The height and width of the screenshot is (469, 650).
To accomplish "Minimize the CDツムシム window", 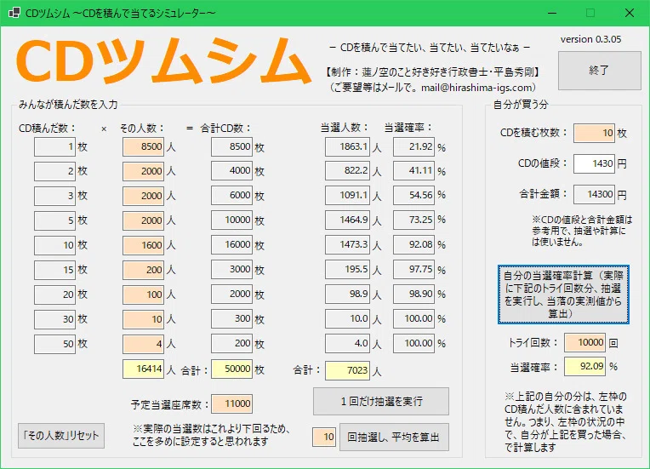I will pos(552,13).
